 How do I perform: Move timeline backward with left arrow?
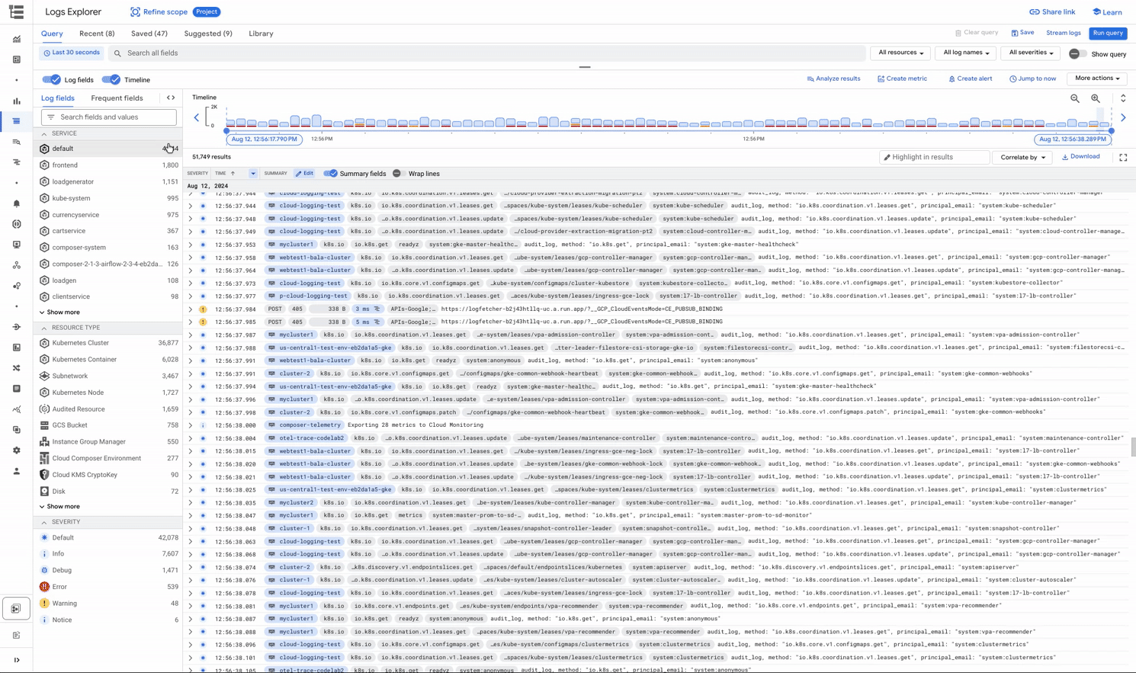tap(197, 117)
